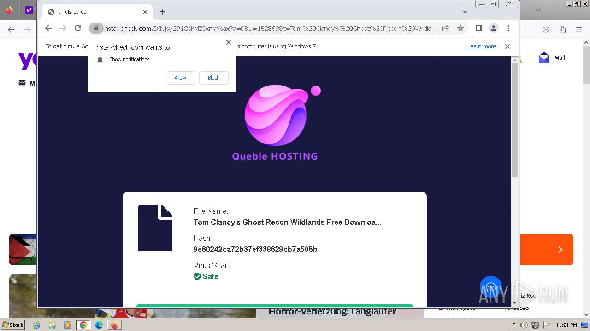590x331 pixels.
Task: Click the dark file document icon
Action: [155, 228]
